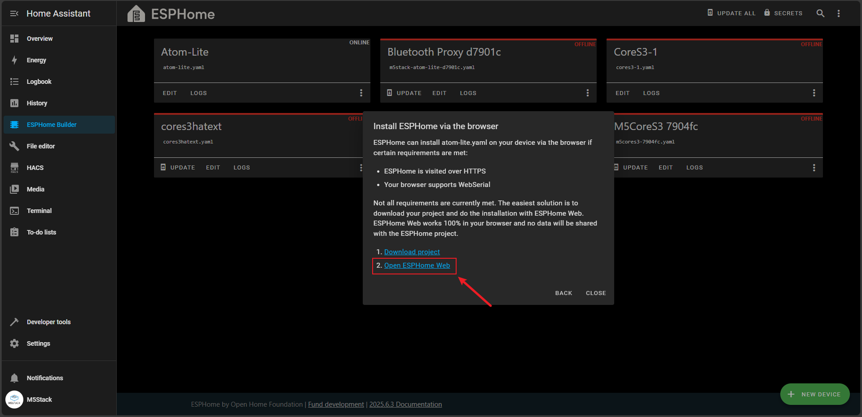Click the CoreS3-1 OFFLINE status label
The height and width of the screenshot is (417, 862).
tap(811, 44)
